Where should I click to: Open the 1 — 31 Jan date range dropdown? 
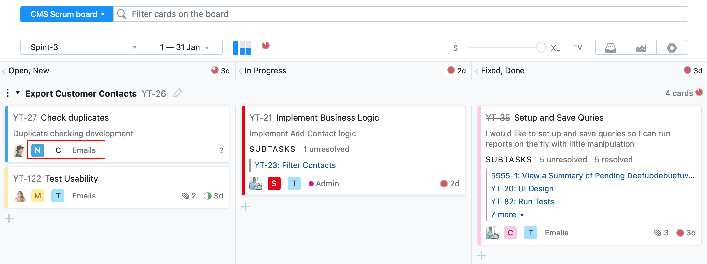186,47
